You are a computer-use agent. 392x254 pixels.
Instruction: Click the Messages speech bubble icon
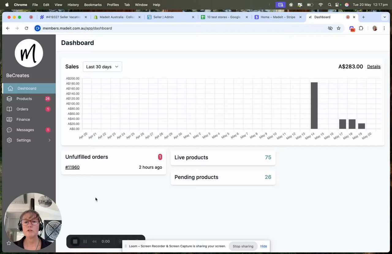(9, 130)
